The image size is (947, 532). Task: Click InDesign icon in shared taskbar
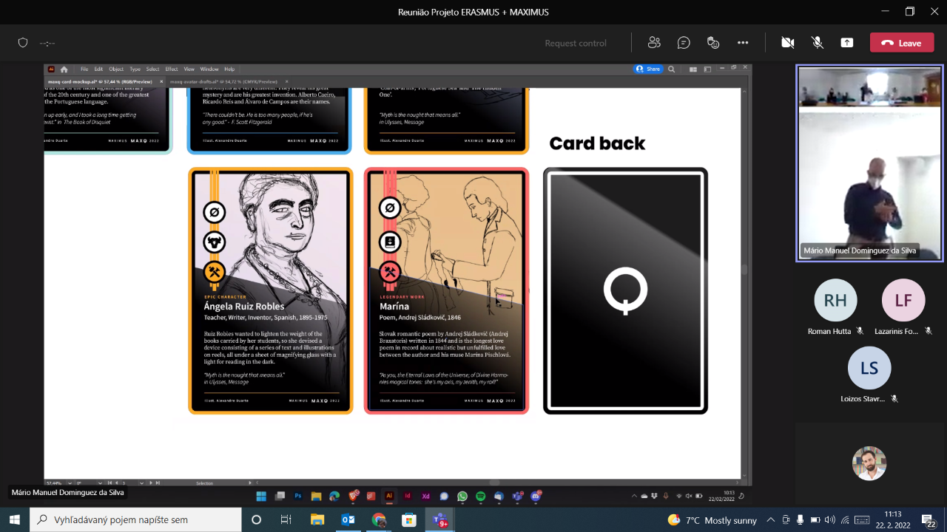[x=408, y=497]
